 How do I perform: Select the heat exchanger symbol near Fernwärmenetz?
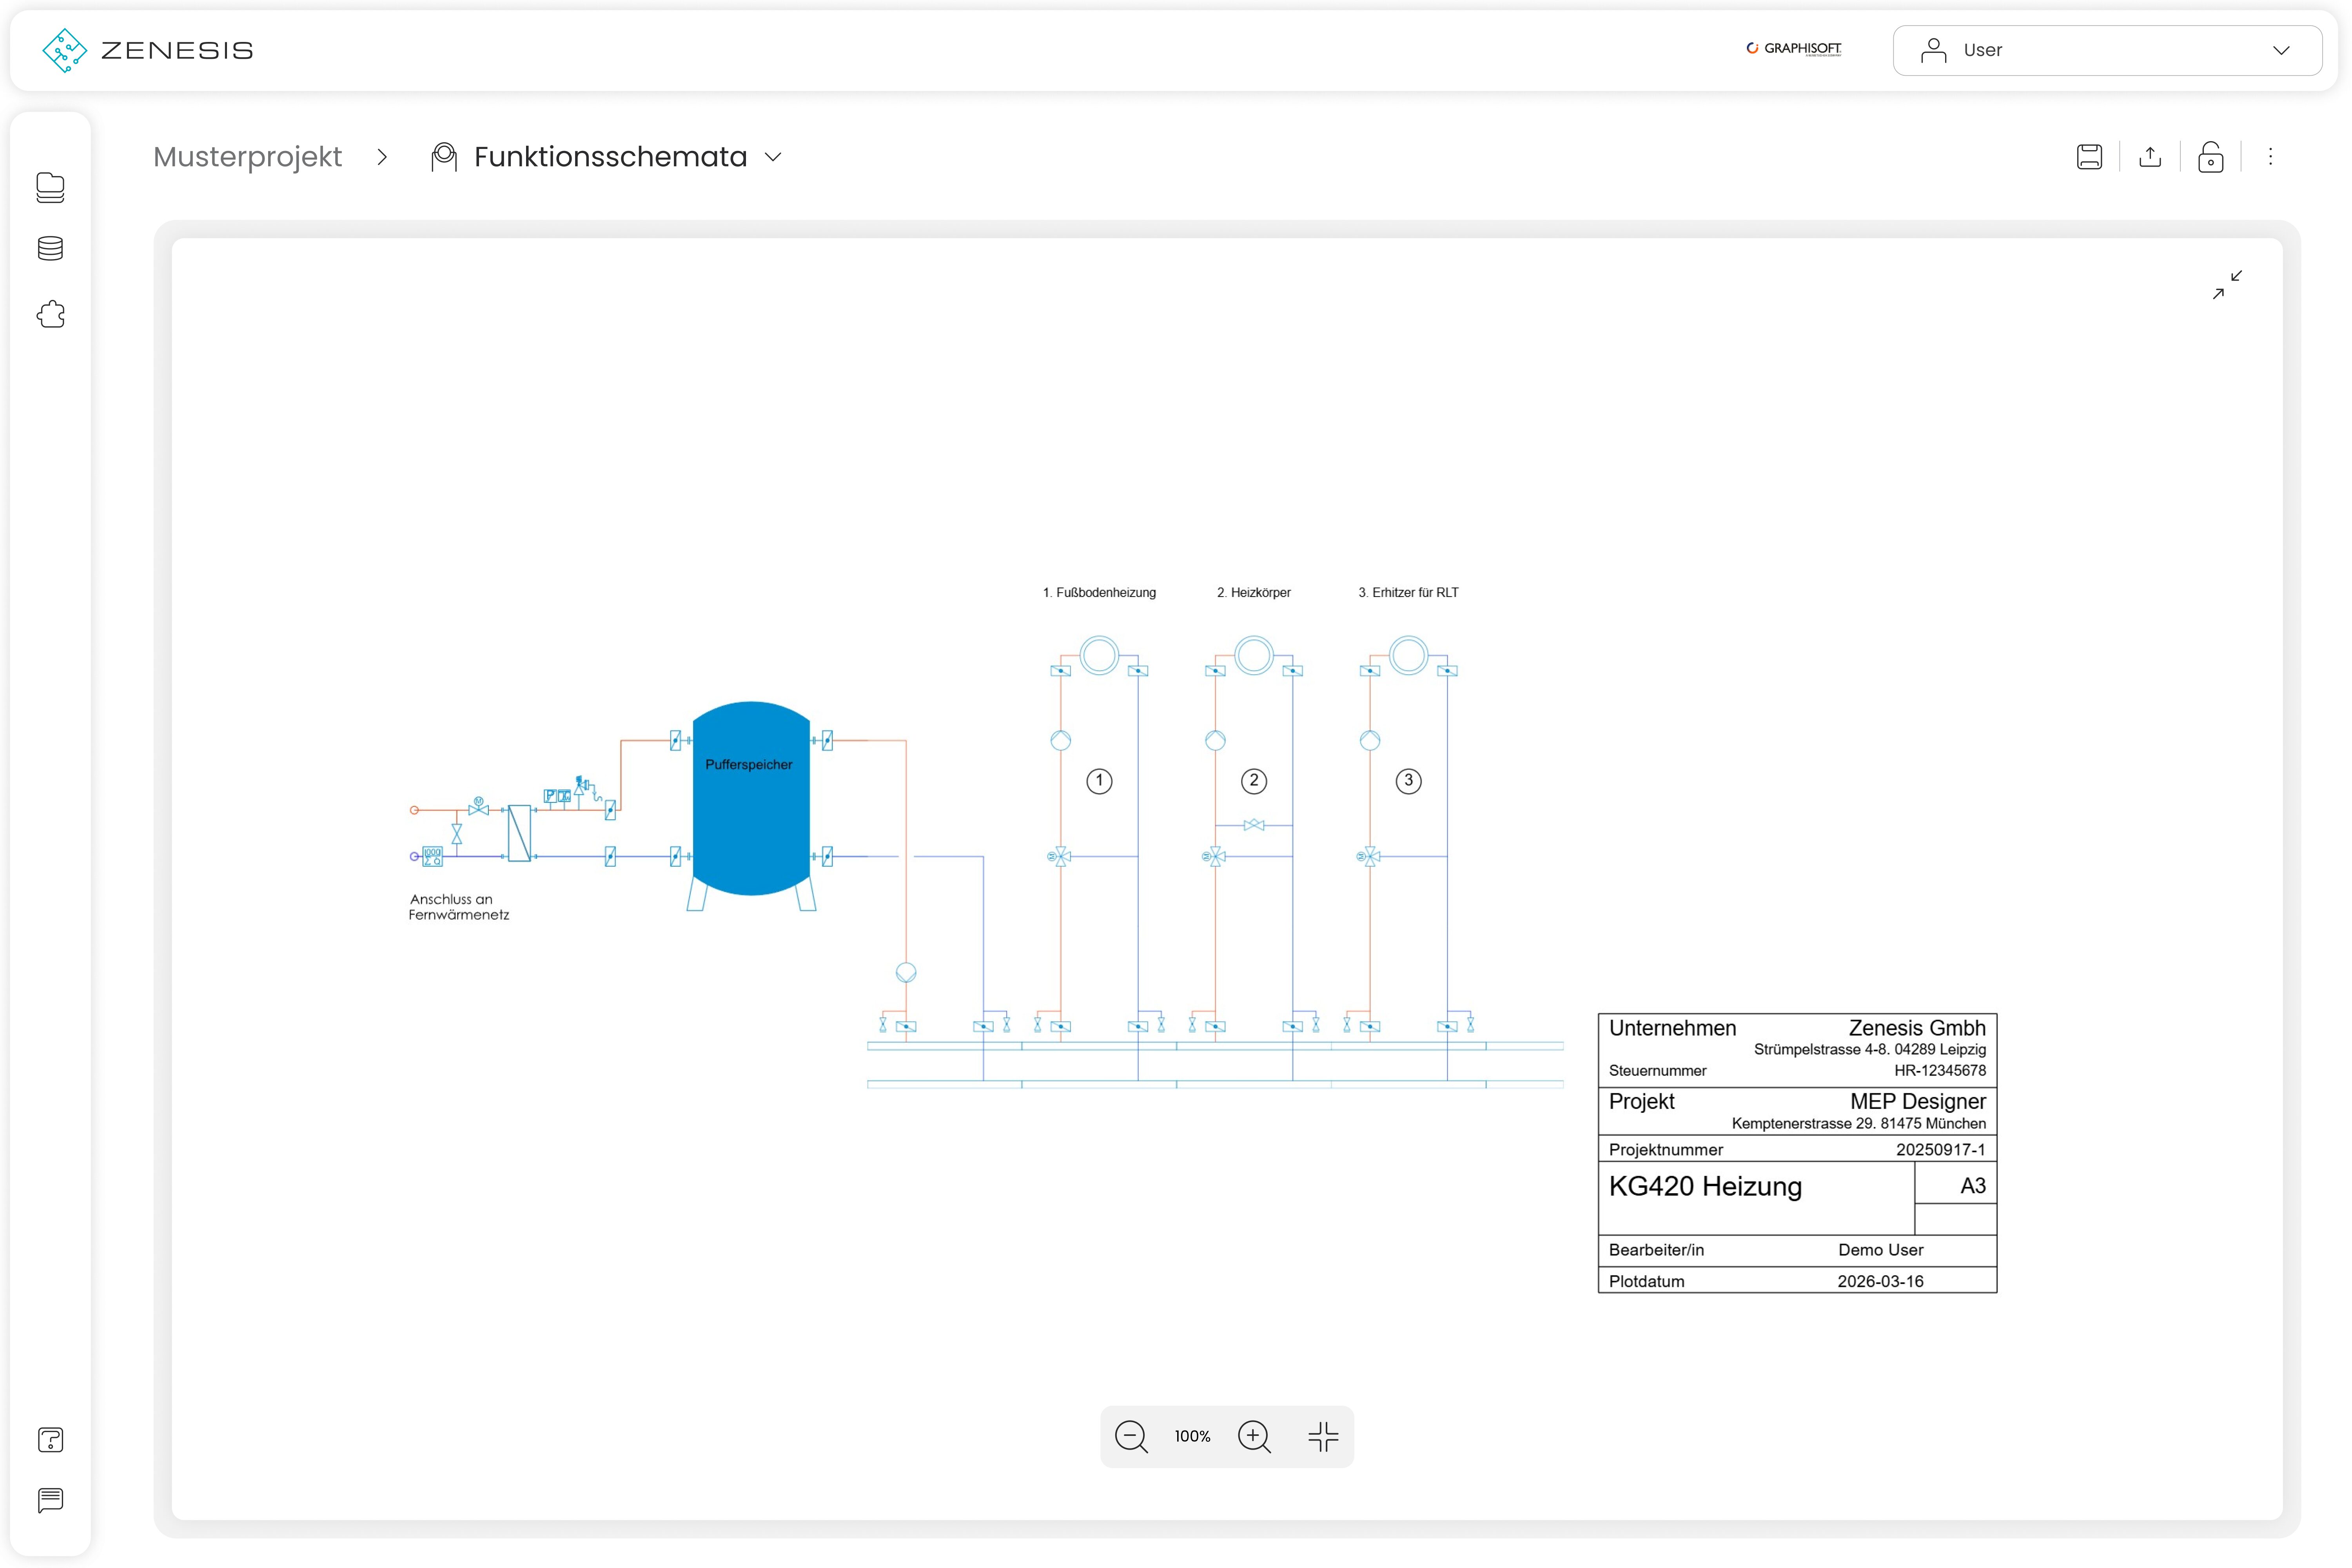pyautogui.click(x=519, y=833)
